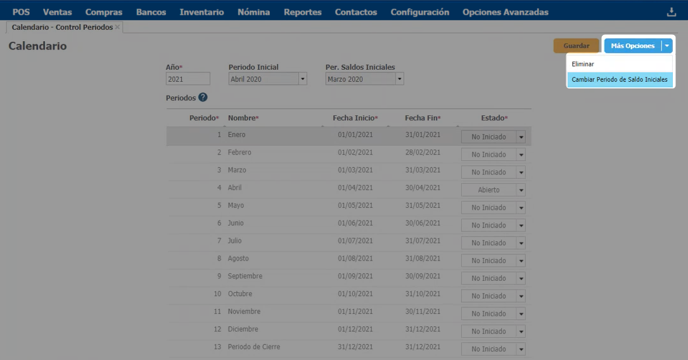Screen dimensions: 688x360
Task: Close the Calendario - Control Periodos tab
Action: click(117, 27)
